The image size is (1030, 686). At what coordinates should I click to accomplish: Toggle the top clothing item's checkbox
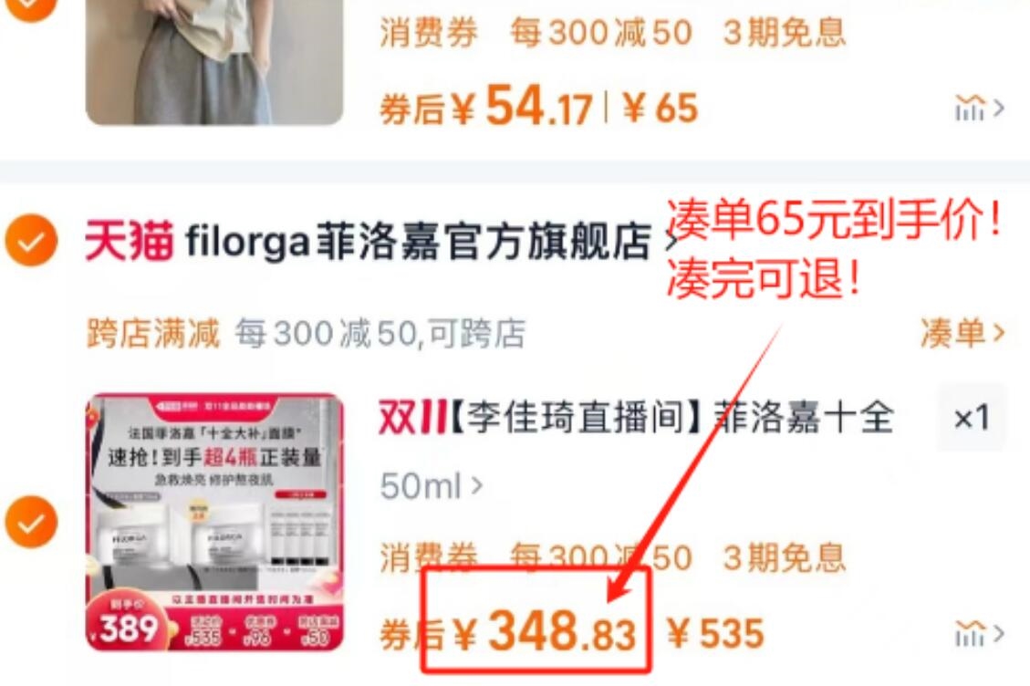point(30,6)
